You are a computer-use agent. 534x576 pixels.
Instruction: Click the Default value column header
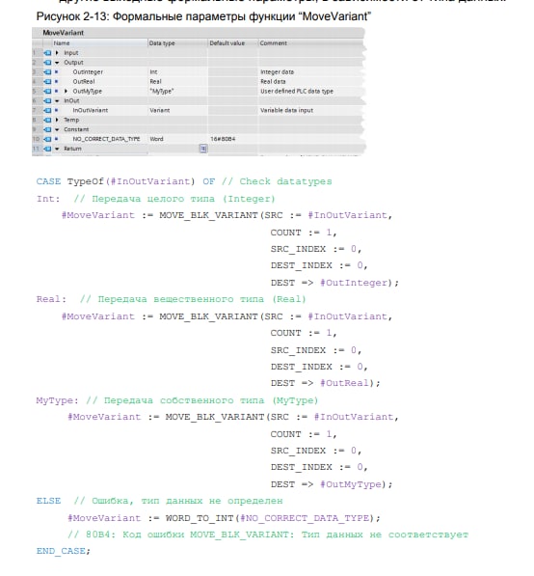[233, 43]
